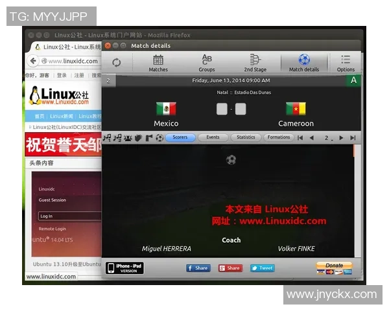Share on Facebook
Image resolution: width=389 pixels, height=311 pixels.
coord(198,268)
